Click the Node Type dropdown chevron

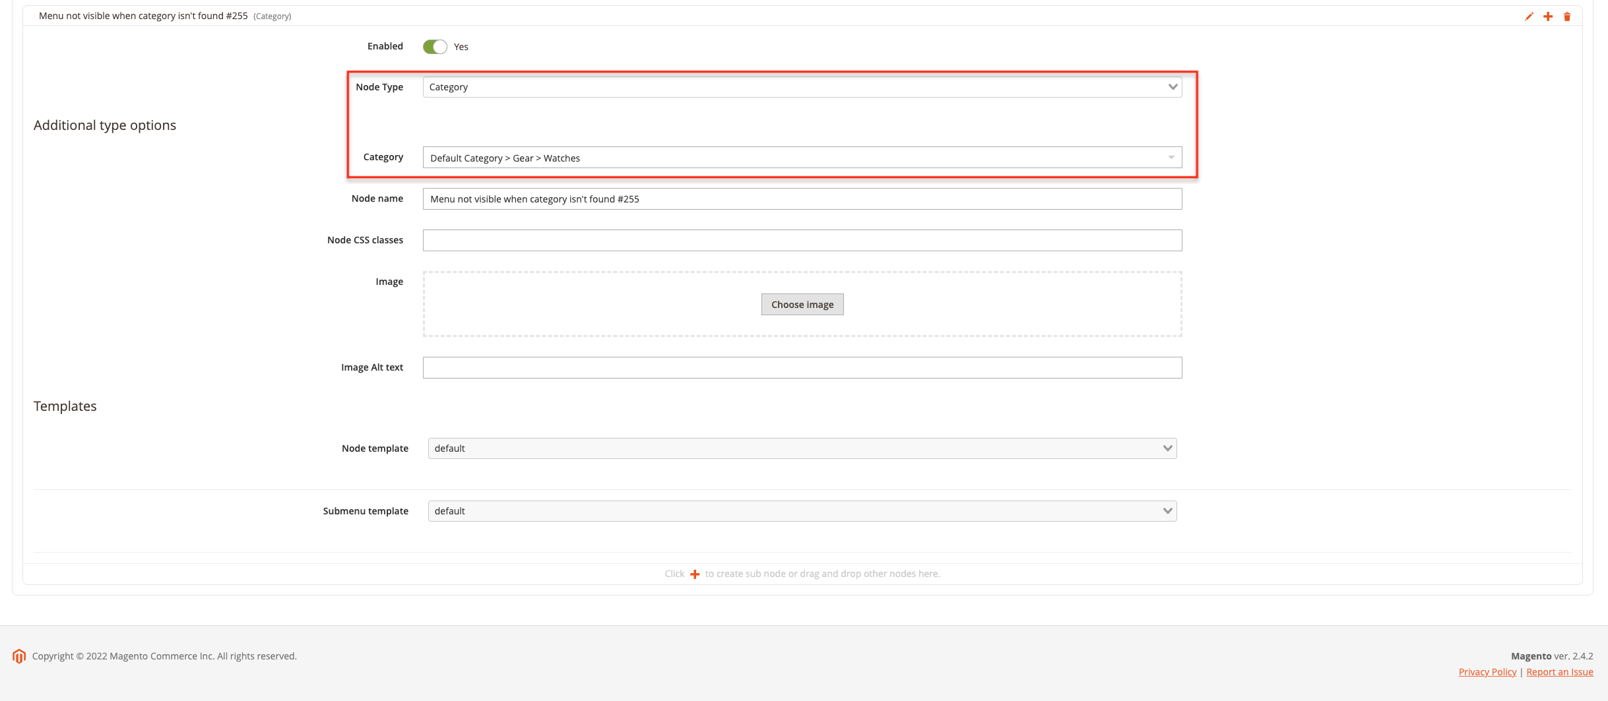1173,86
